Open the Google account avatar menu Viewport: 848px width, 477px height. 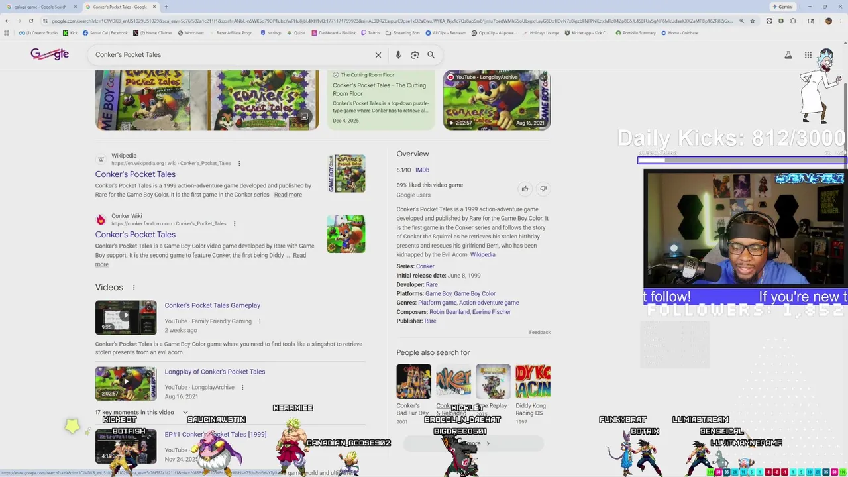[826, 55]
